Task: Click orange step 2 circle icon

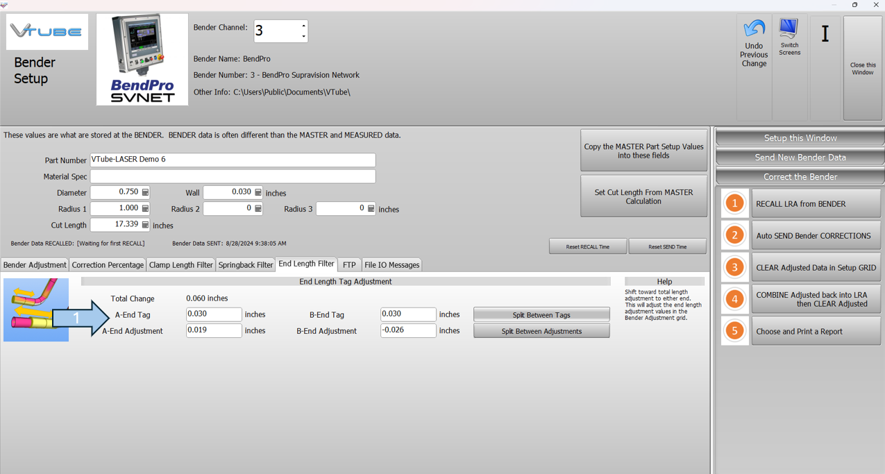Action: coord(734,235)
